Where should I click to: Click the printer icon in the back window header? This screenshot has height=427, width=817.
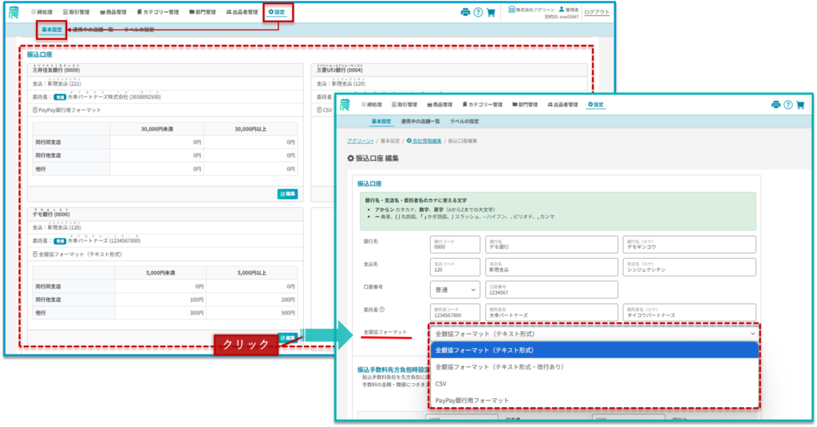(465, 12)
